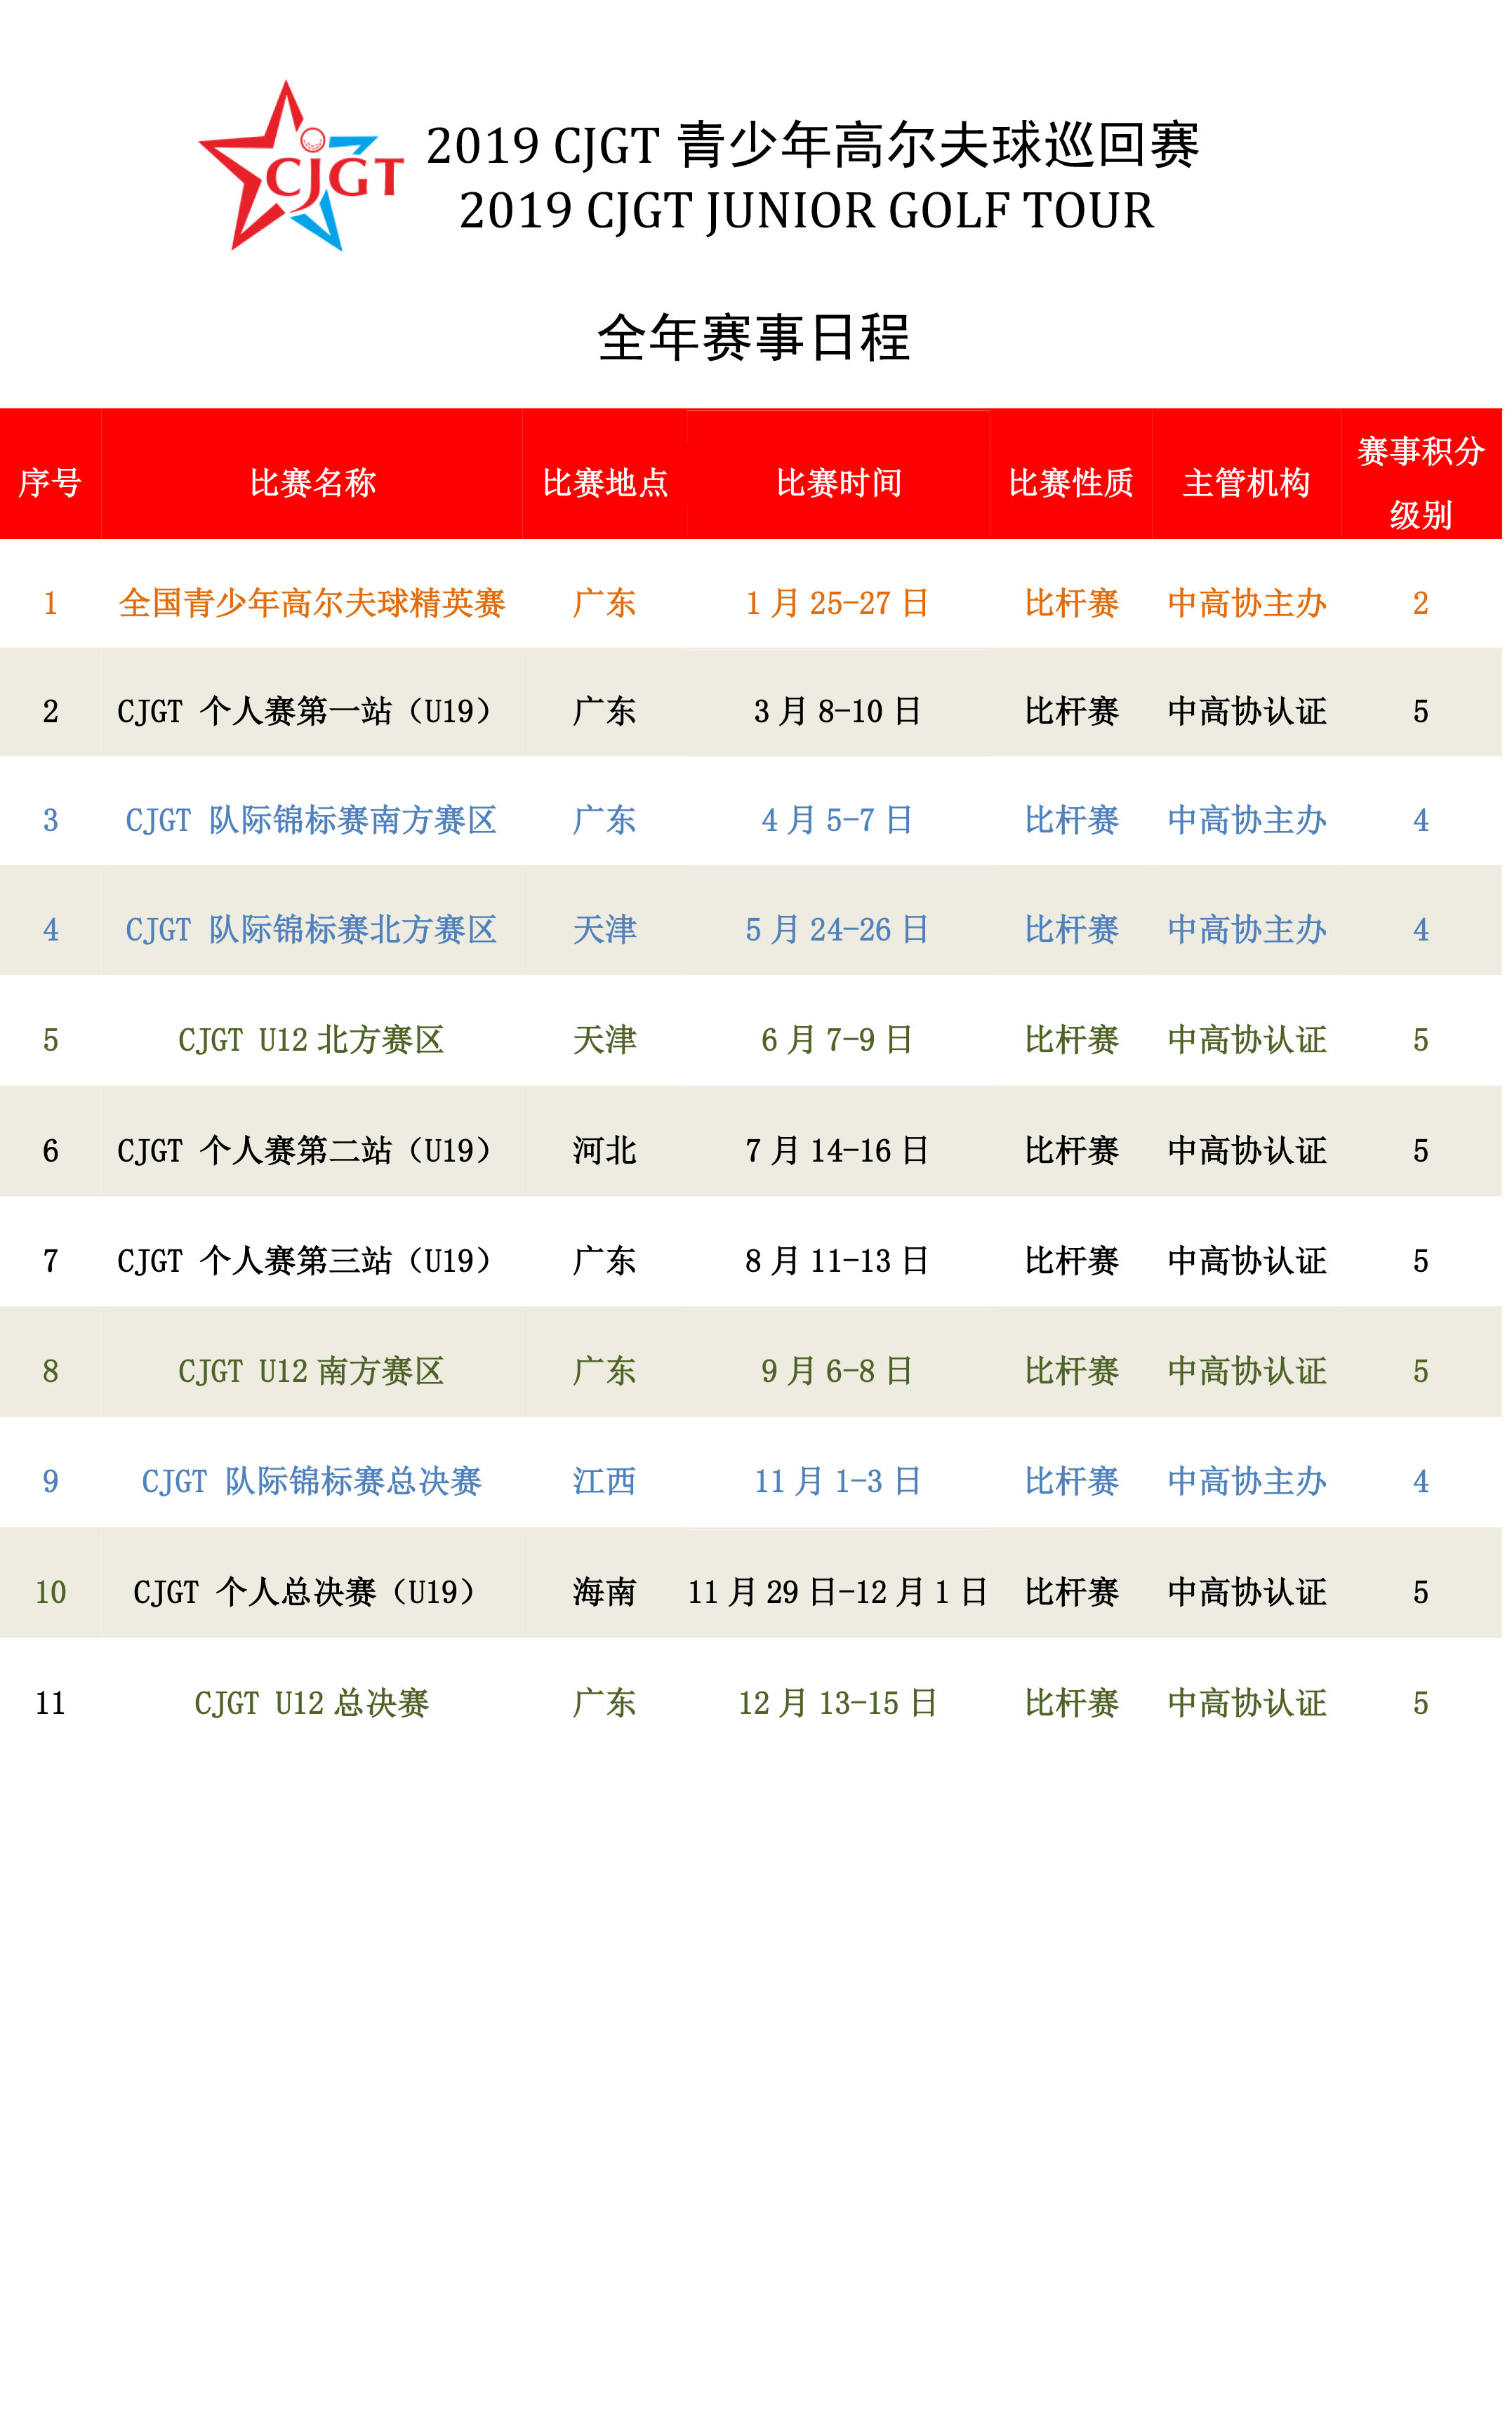Click 比杆赛 in the 个人赛第二站 row
The height and width of the screenshot is (2411, 1512).
(1072, 1151)
